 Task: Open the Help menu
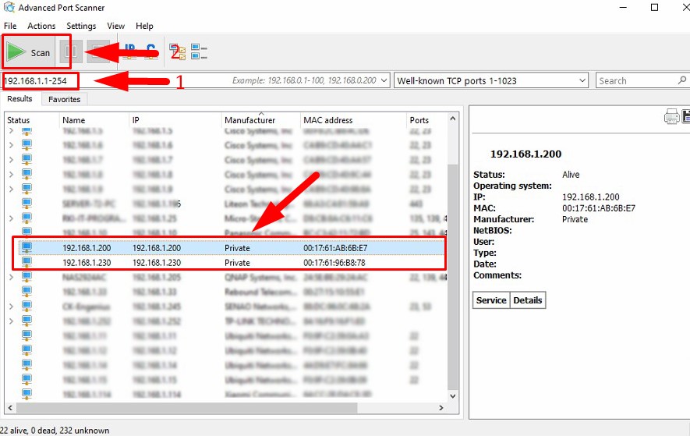pyautogui.click(x=144, y=26)
